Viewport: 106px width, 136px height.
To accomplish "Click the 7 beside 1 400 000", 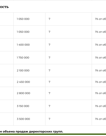I will coord(49,45).
